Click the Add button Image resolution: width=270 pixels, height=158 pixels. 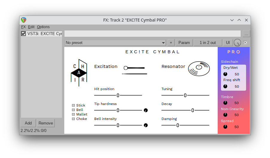pos(28,123)
